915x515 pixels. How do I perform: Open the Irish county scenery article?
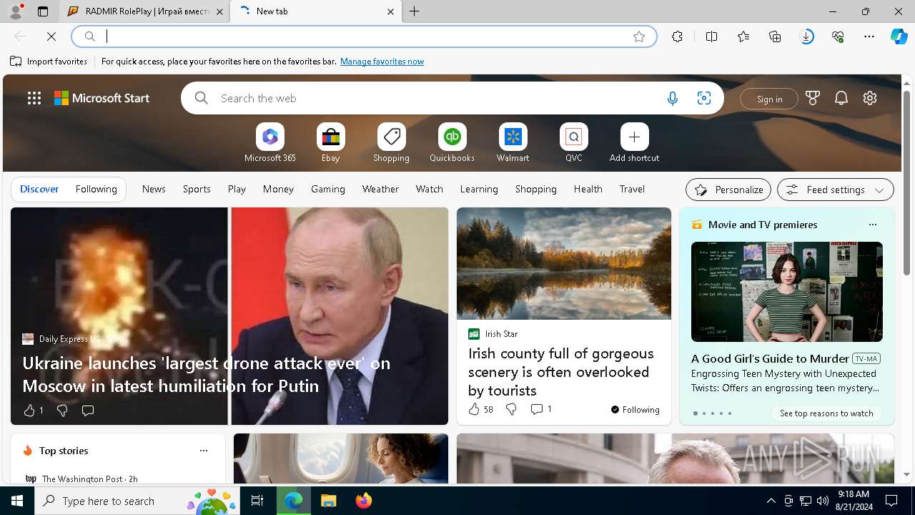point(560,372)
